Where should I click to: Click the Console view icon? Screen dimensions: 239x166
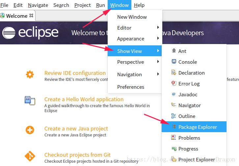(174, 61)
